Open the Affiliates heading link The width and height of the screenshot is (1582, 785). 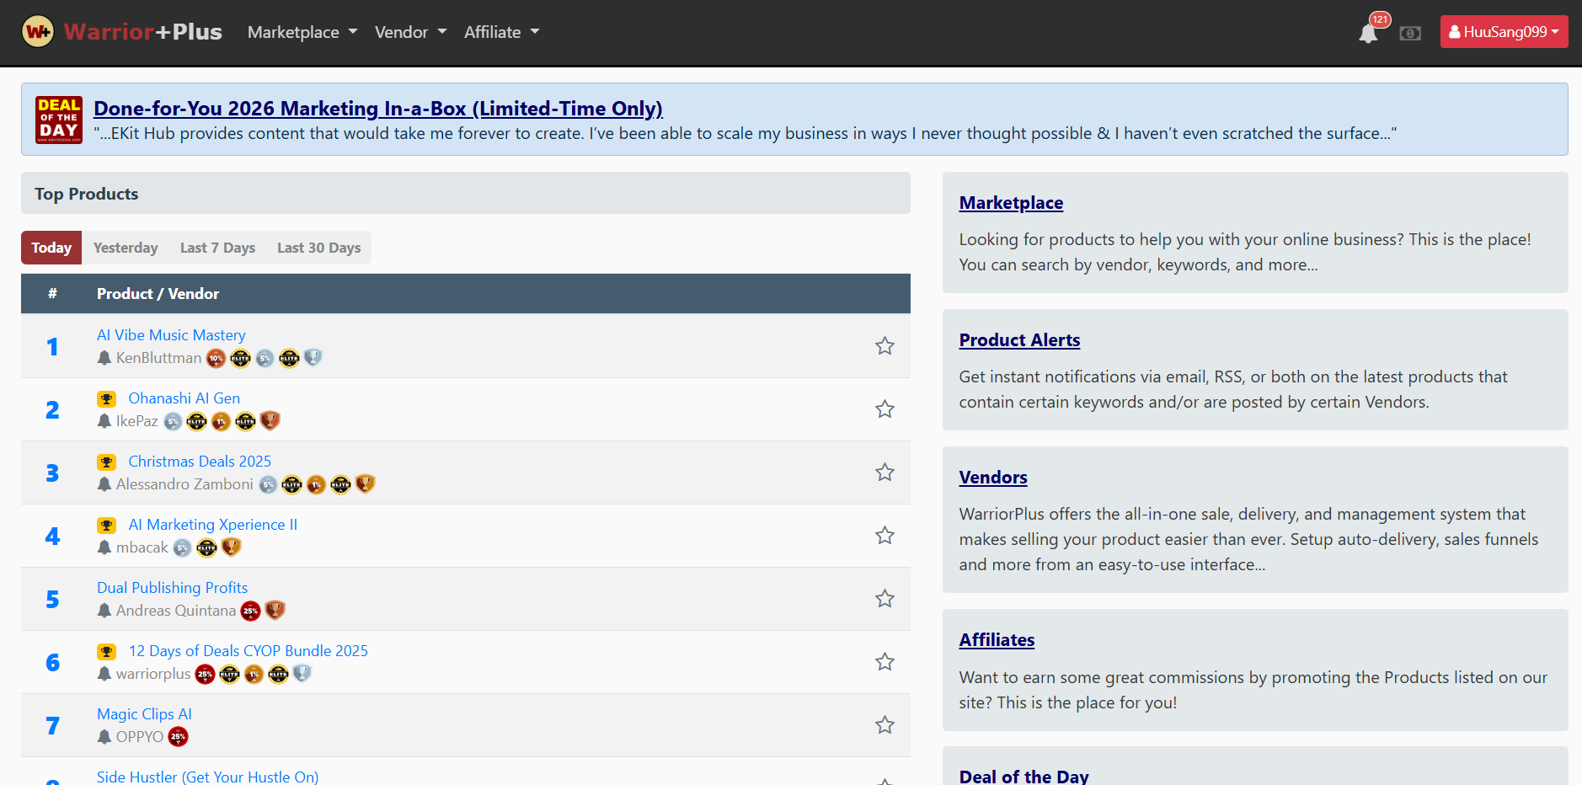coord(997,640)
